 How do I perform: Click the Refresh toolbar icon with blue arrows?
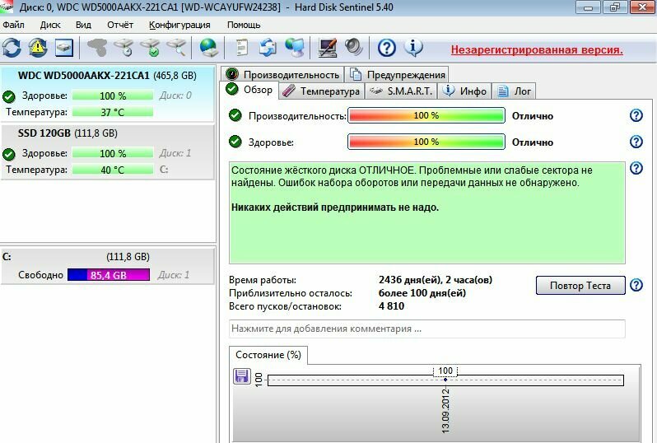coord(12,48)
